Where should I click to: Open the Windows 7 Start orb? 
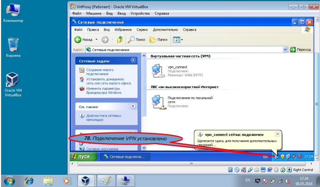pyautogui.click(x=9, y=181)
